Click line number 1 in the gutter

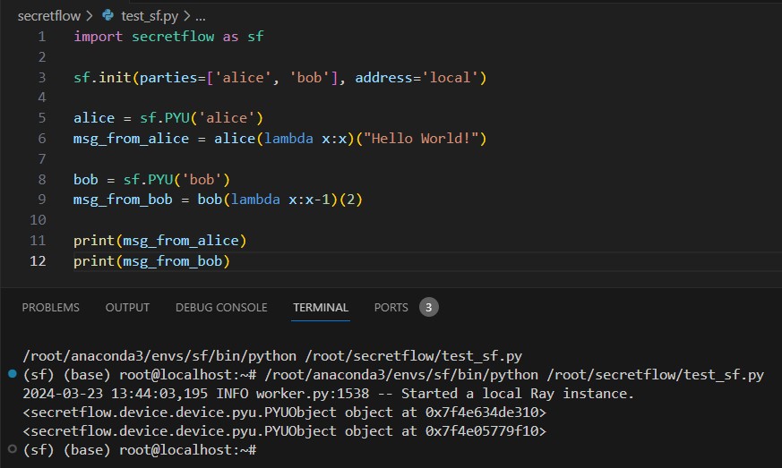coord(42,37)
